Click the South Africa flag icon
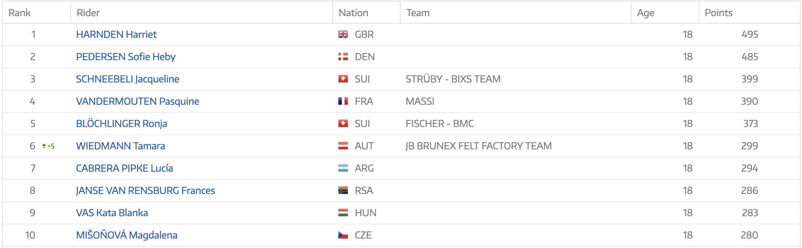 click(343, 191)
